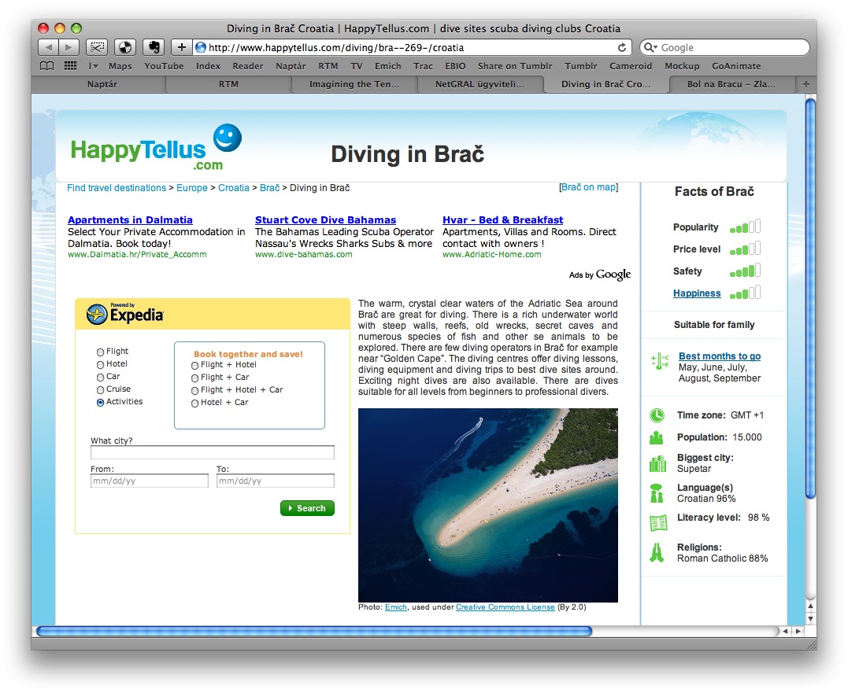Click the browser back arrow button
Viewport: 848px width, 693px height.
[49, 47]
